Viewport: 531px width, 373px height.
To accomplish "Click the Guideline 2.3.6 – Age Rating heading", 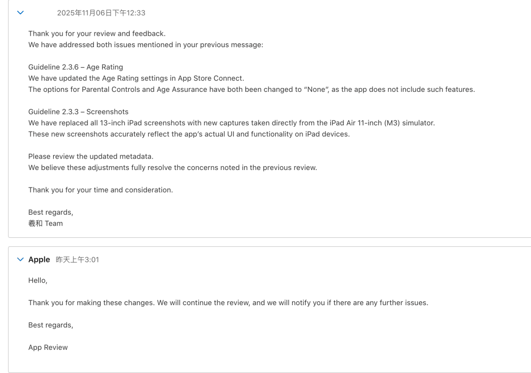I will click(76, 67).
